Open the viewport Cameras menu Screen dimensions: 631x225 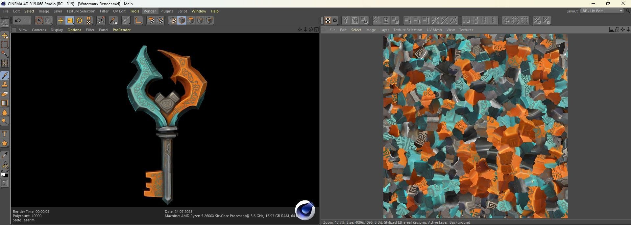[x=39, y=30]
